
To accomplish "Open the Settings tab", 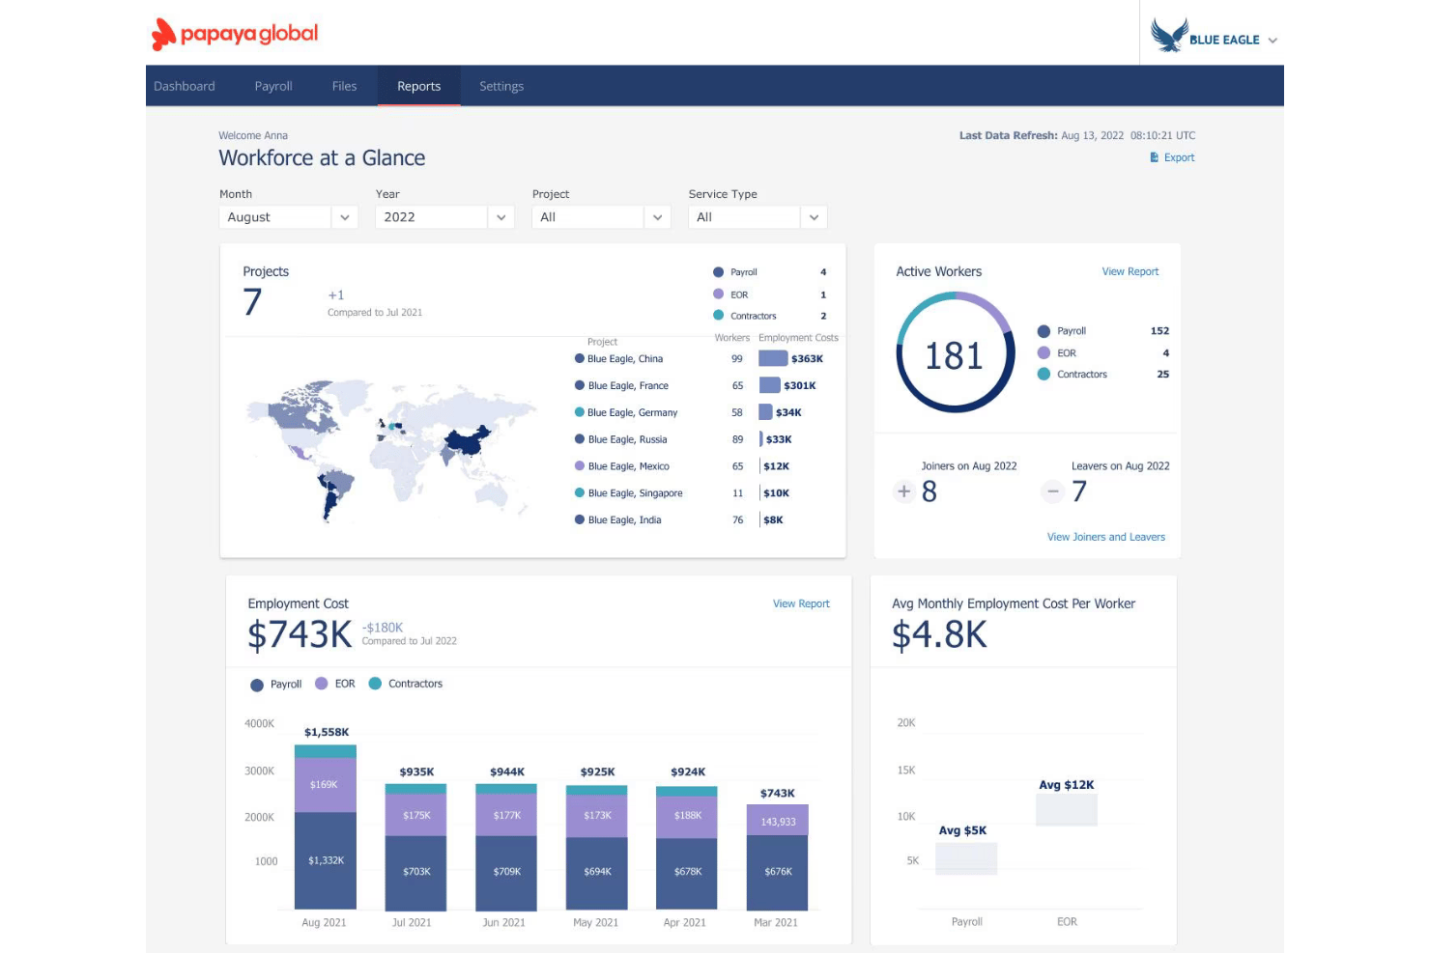I will coord(501,86).
